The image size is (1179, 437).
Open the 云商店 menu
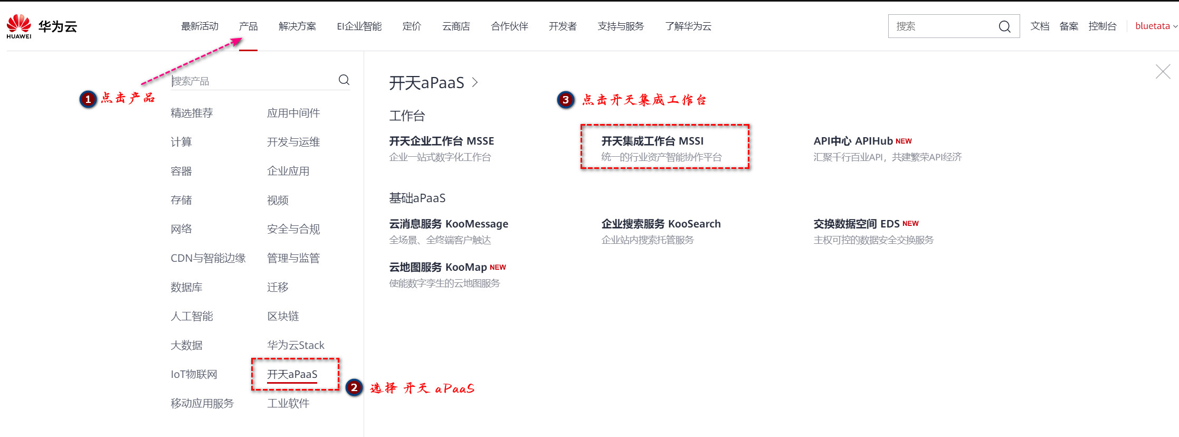(x=456, y=26)
